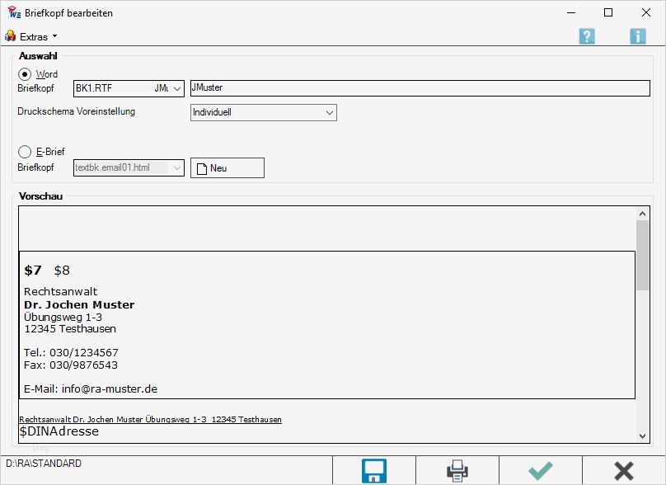Click the D:\RA\STANDARD status path
666x485 pixels.
click(x=44, y=464)
